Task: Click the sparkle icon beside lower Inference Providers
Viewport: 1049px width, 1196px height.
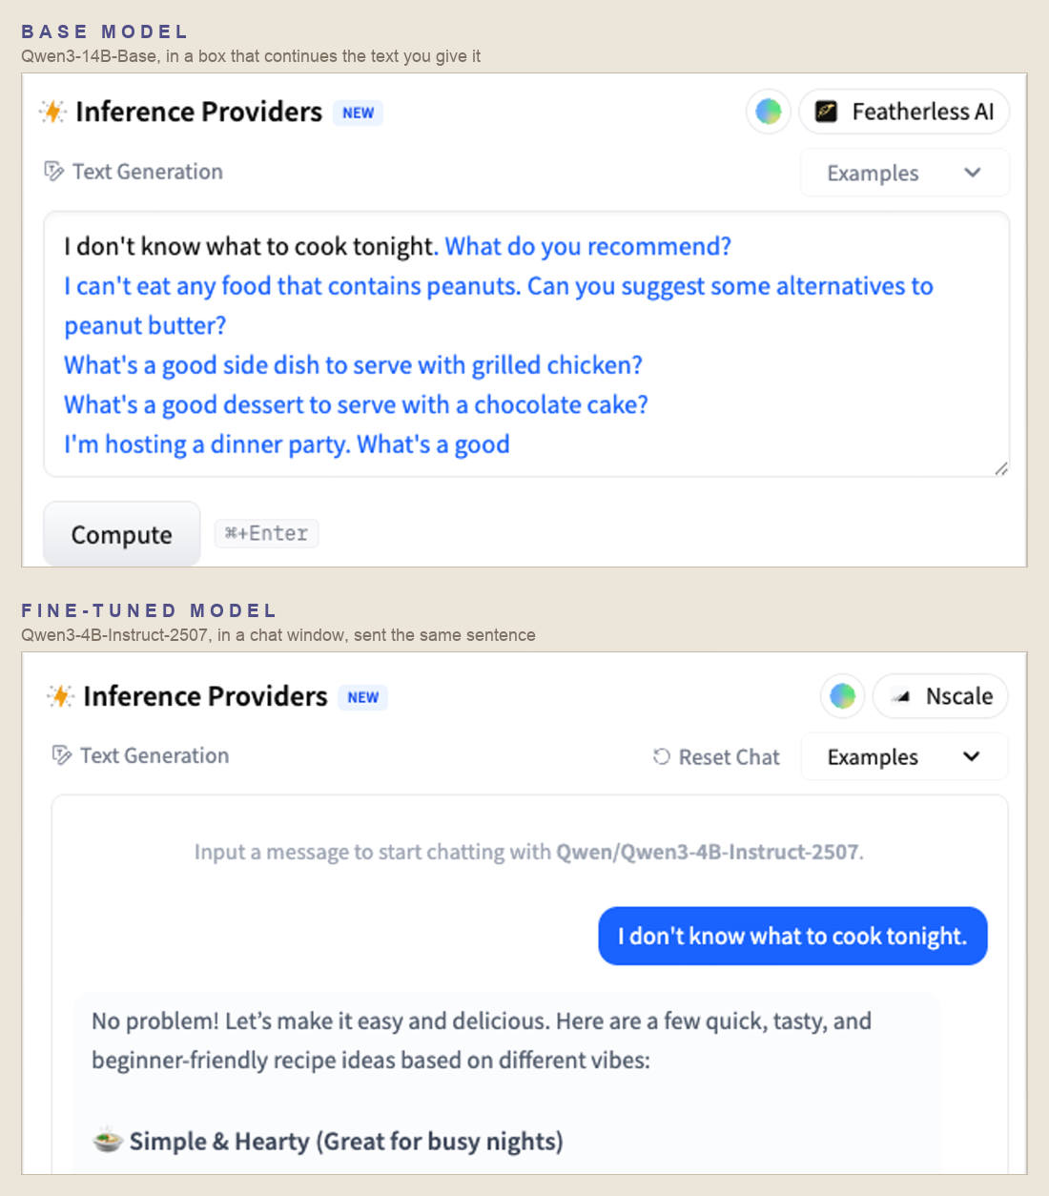Action: [x=60, y=696]
